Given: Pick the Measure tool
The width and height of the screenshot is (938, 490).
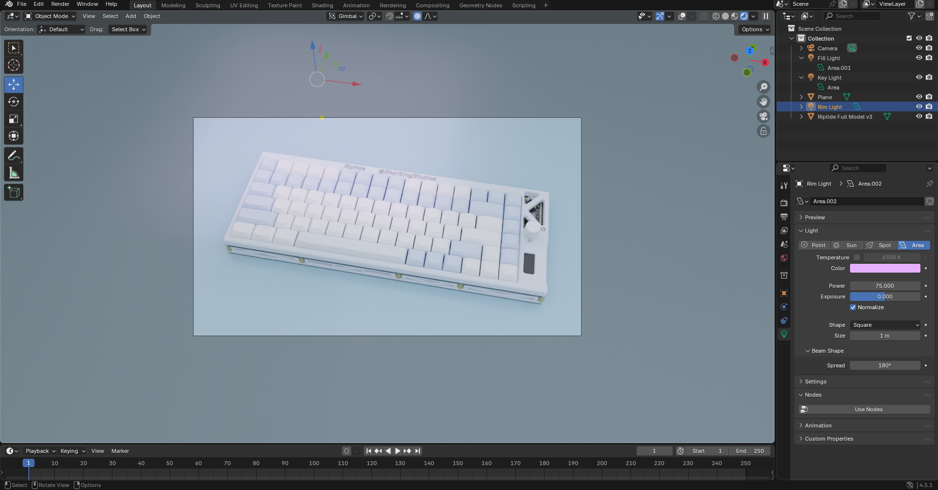Looking at the screenshot, I should point(14,173).
